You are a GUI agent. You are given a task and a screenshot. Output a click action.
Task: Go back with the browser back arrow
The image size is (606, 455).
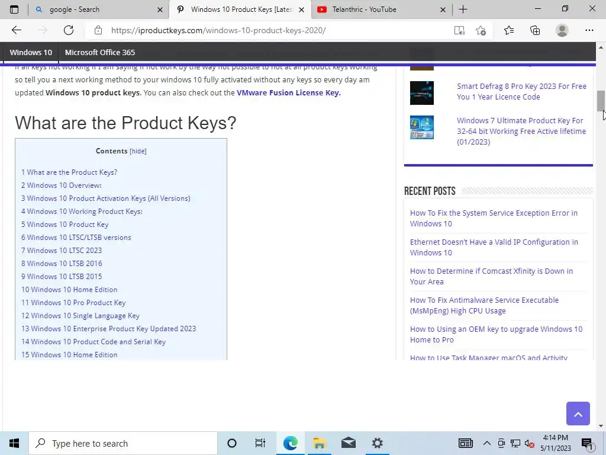[16, 30]
